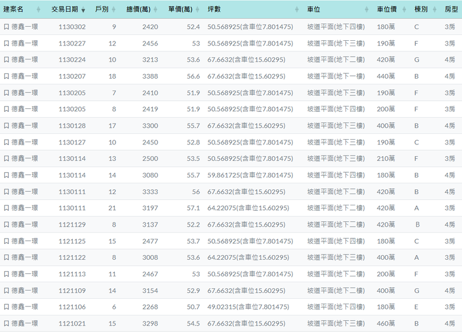The image size is (462, 332).
Task: Open 德鑫一環 link in the 1121021 row
Action: 25,324
